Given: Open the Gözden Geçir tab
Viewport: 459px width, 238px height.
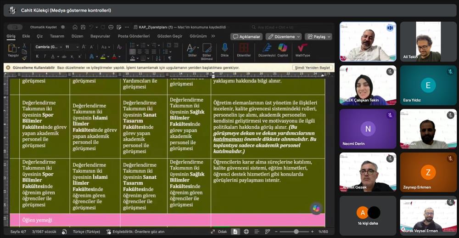Looking at the screenshot, I should coord(170,36).
